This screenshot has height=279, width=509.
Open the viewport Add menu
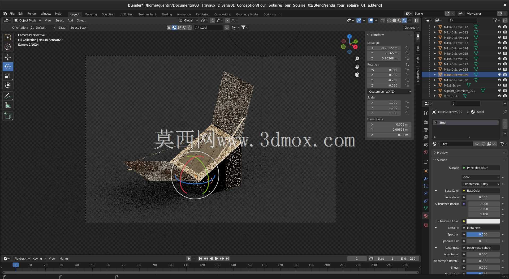pos(70,20)
